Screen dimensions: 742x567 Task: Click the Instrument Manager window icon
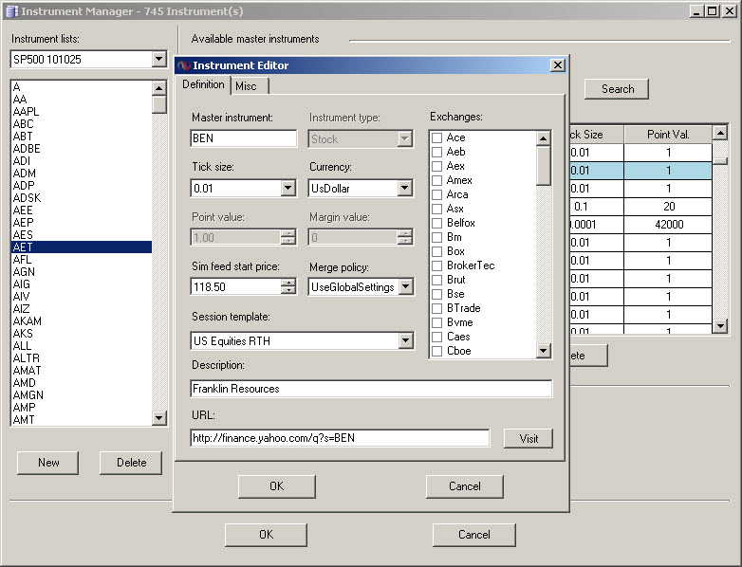click(11, 11)
